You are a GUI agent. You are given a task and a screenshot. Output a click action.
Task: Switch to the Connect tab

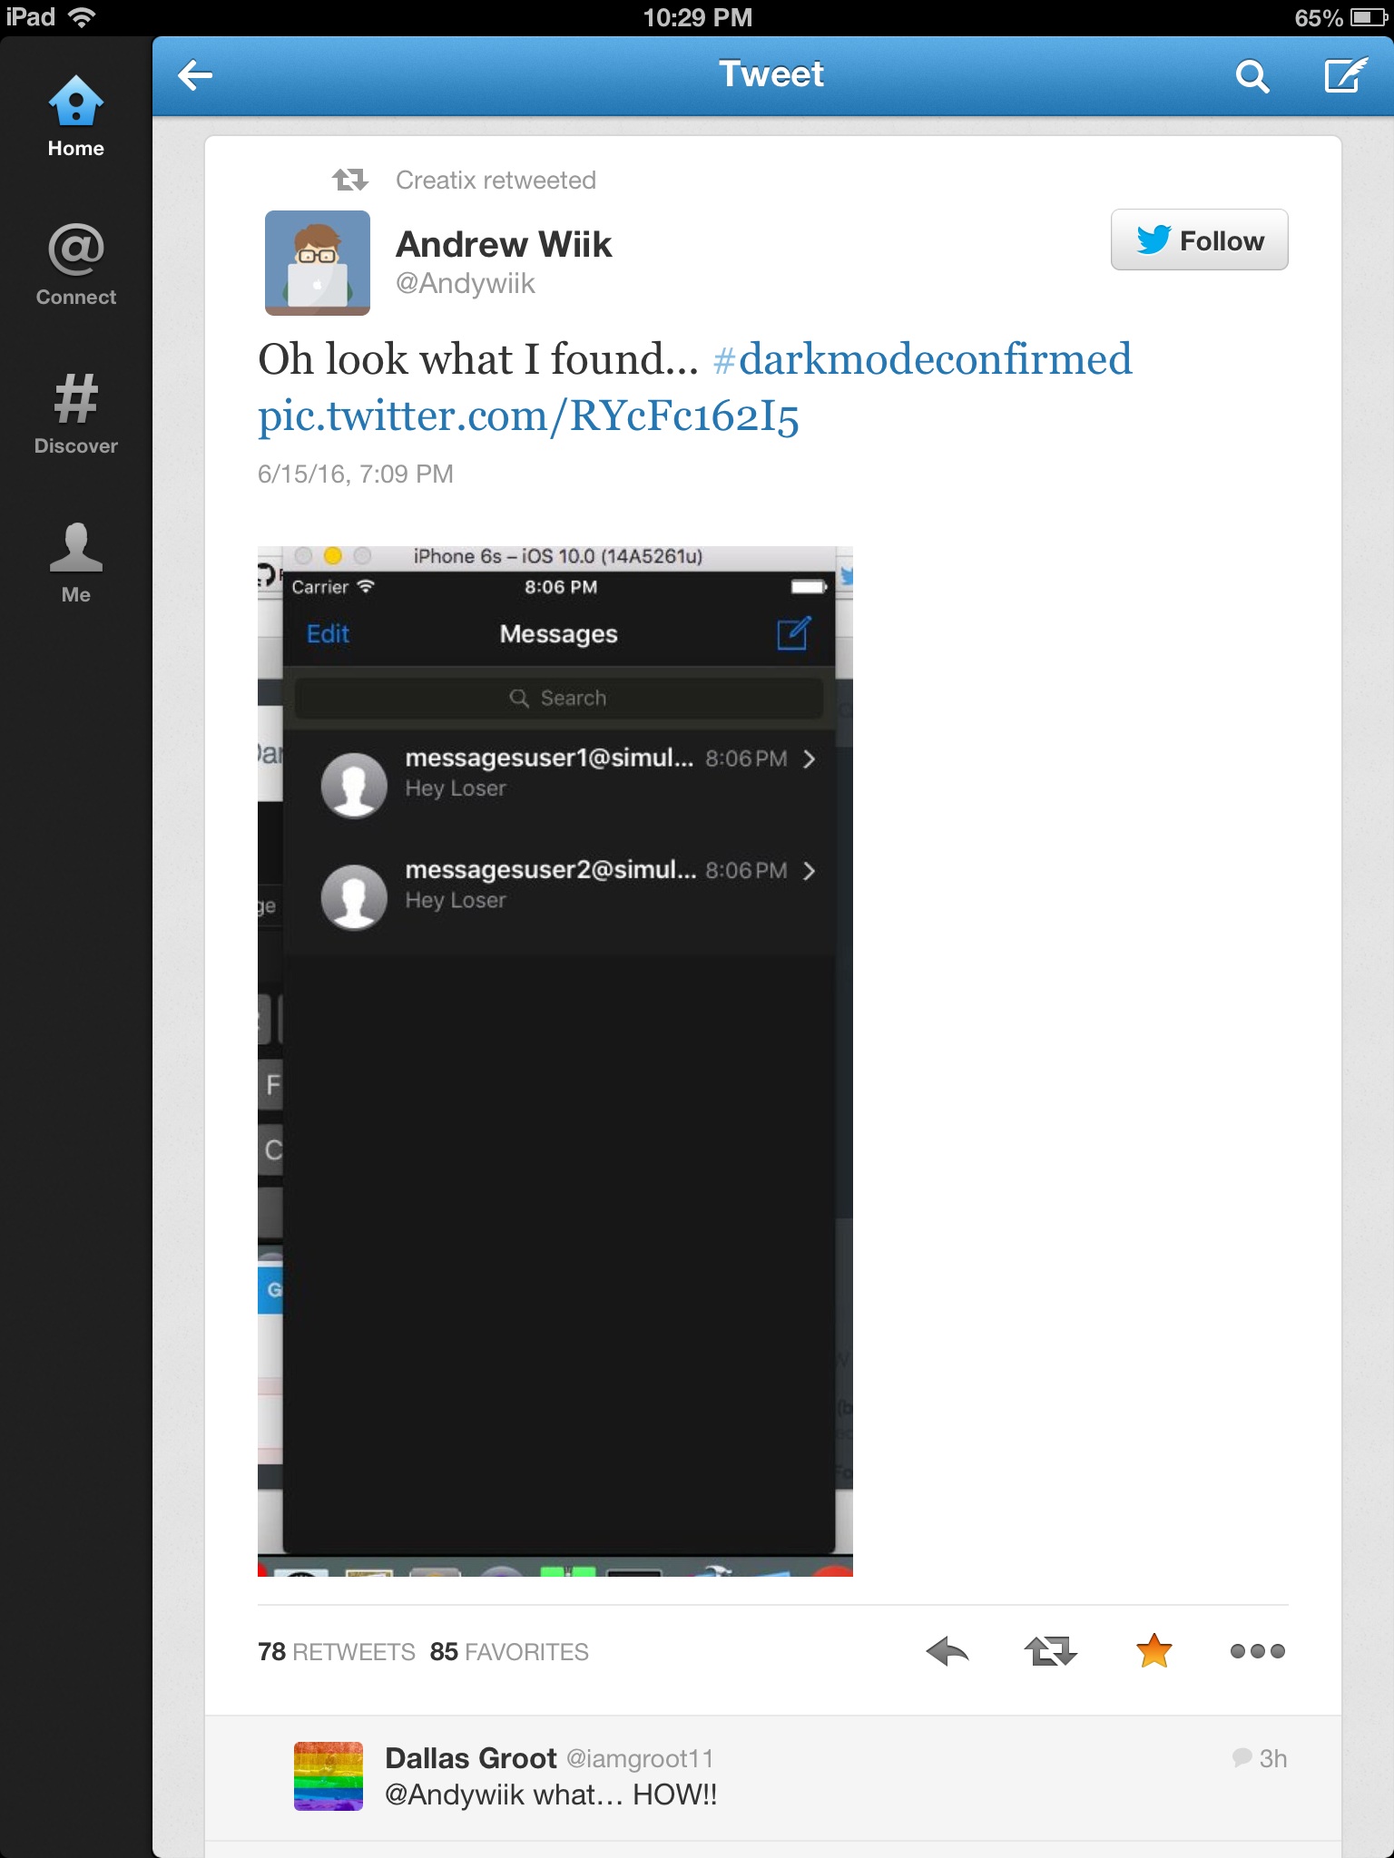pyautogui.click(x=76, y=265)
